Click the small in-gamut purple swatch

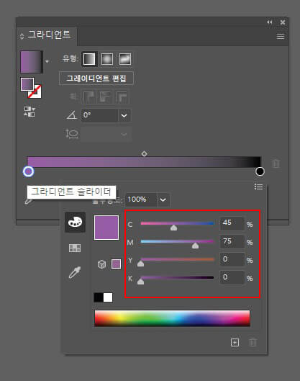pos(116,264)
